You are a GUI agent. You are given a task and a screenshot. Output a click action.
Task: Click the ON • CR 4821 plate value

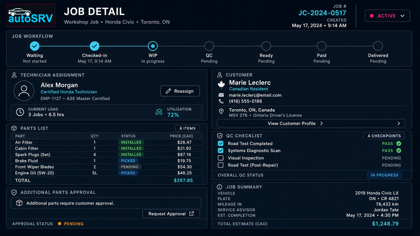384,199
